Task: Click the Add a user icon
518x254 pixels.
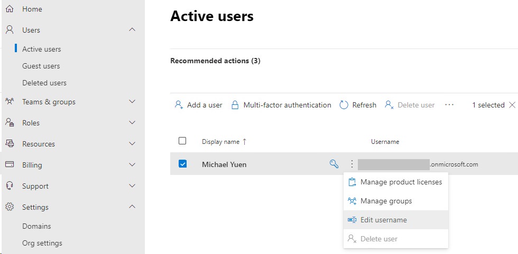Action: tap(179, 105)
